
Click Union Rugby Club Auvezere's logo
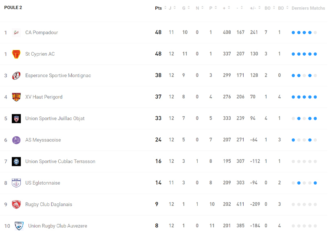tap(19, 226)
